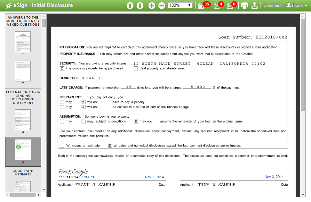Select the page 2 thumbnail

point(23,71)
